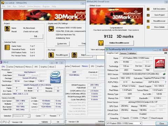Click the CPU-Z title bar Z icon
Screen dimensions: 168x126
[x=1, y=62]
